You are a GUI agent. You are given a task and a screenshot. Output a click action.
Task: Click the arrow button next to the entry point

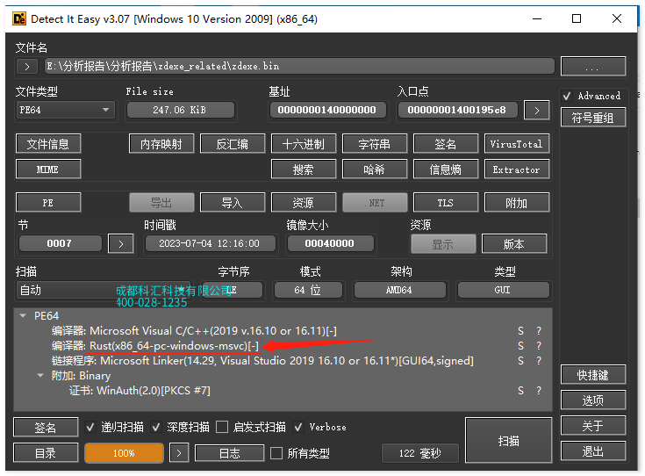(536, 111)
